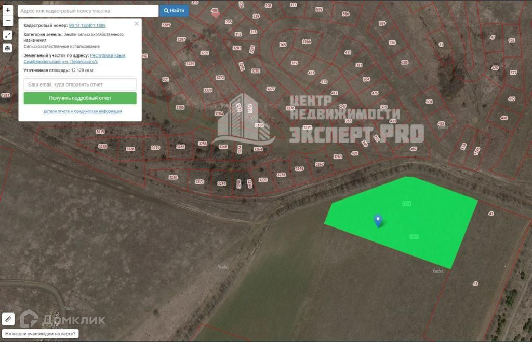Zoom in the map with plus button
This screenshot has width=532, height=342.
(x=7, y=10)
